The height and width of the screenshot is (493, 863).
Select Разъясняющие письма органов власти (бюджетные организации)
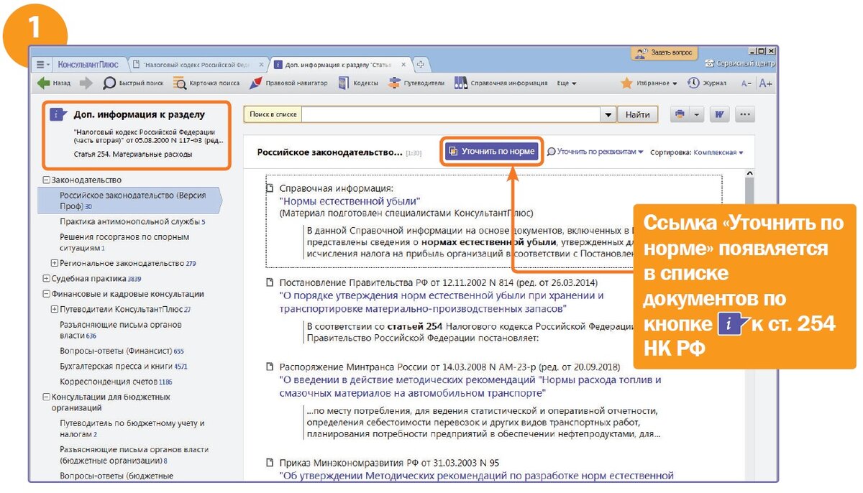pos(134,455)
